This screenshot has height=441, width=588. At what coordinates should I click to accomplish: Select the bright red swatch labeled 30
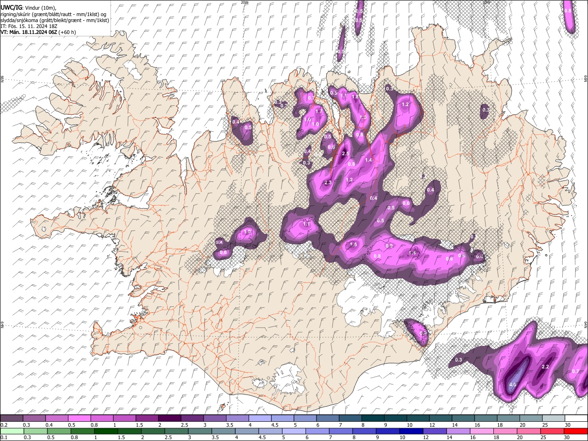pyautogui.click(x=576, y=431)
